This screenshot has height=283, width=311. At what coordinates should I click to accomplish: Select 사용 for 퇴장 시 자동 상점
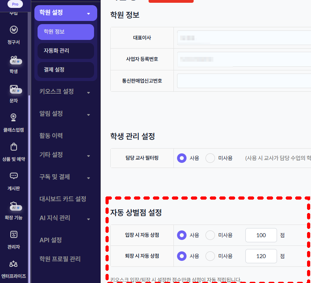click(182, 256)
